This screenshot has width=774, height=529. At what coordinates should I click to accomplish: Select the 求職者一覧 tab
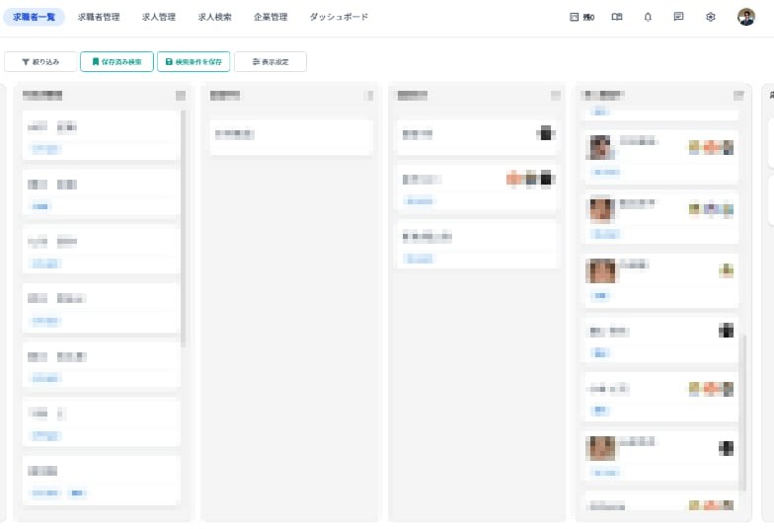(34, 17)
